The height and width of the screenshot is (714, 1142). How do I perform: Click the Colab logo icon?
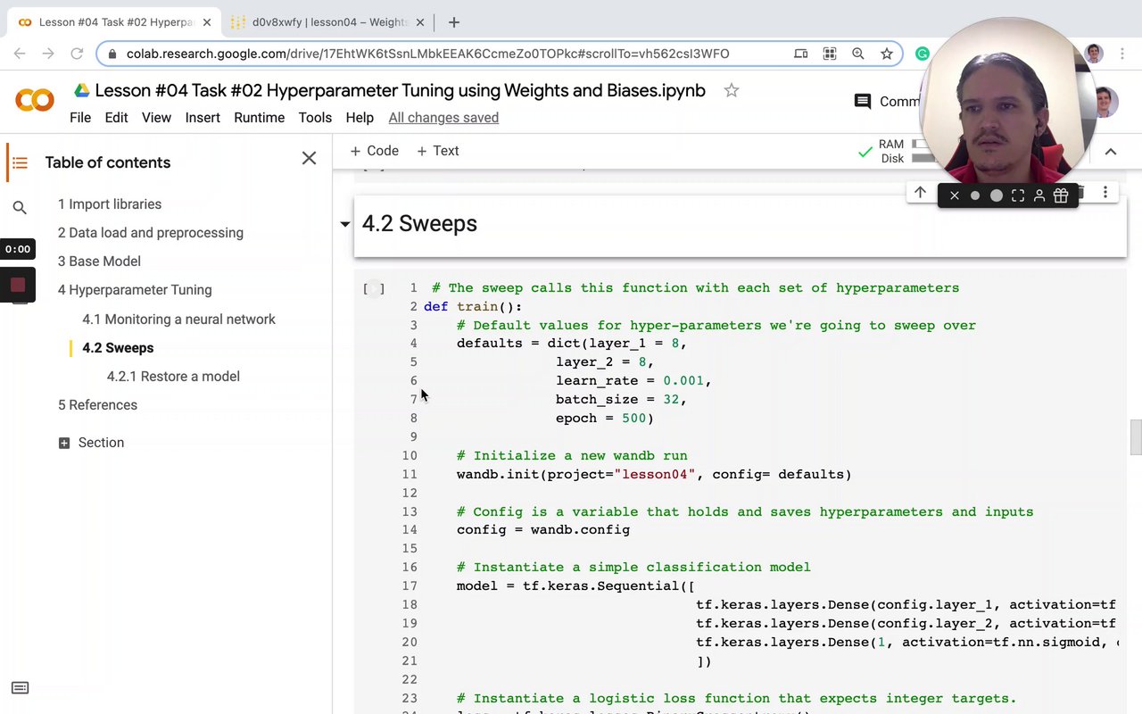click(35, 100)
